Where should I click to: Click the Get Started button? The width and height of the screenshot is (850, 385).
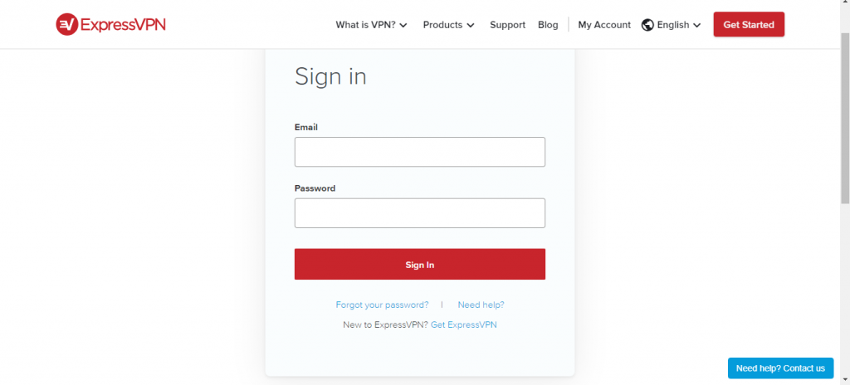click(749, 24)
